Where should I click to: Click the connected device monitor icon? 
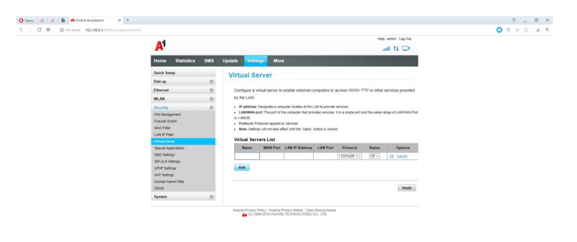[x=406, y=48]
